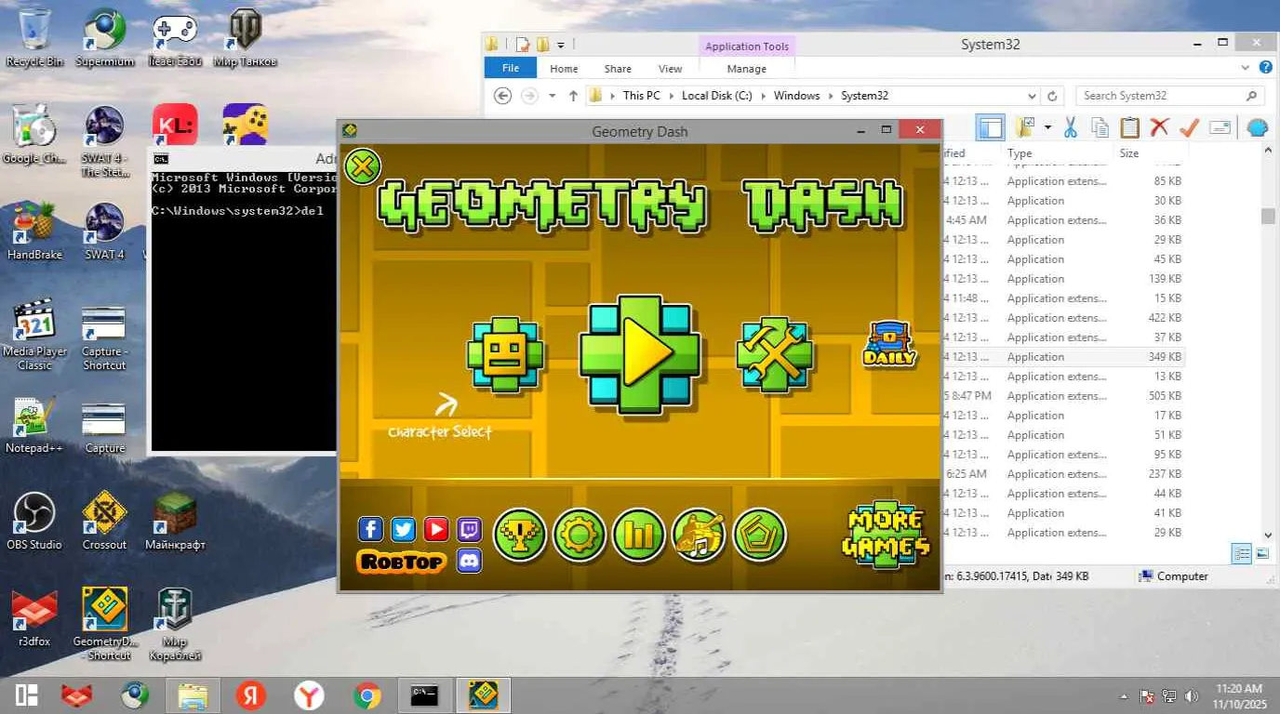Click the Explorer scrollbar down arrow

1268,535
